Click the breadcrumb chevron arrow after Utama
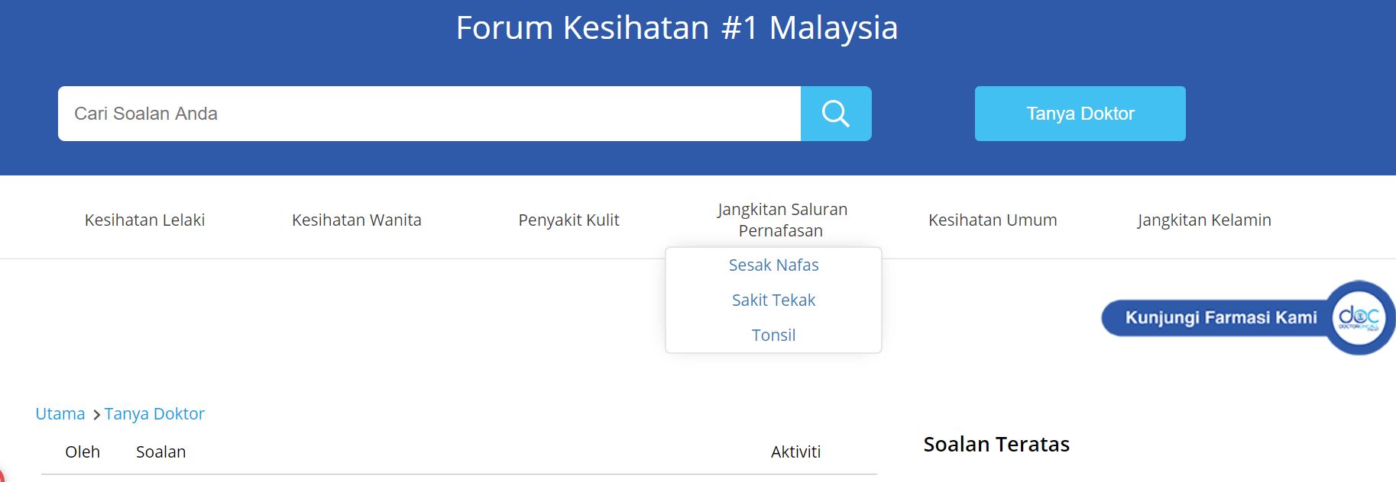 (96, 415)
